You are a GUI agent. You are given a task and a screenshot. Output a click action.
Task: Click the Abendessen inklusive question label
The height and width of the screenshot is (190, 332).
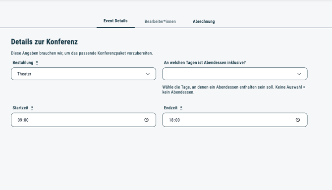pos(205,62)
